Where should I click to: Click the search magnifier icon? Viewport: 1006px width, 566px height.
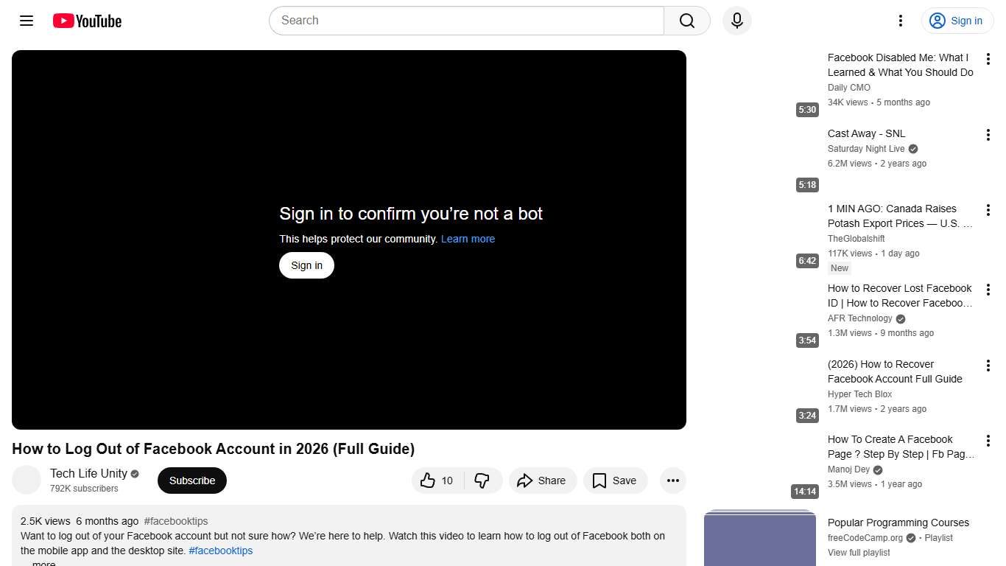click(x=685, y=21)
